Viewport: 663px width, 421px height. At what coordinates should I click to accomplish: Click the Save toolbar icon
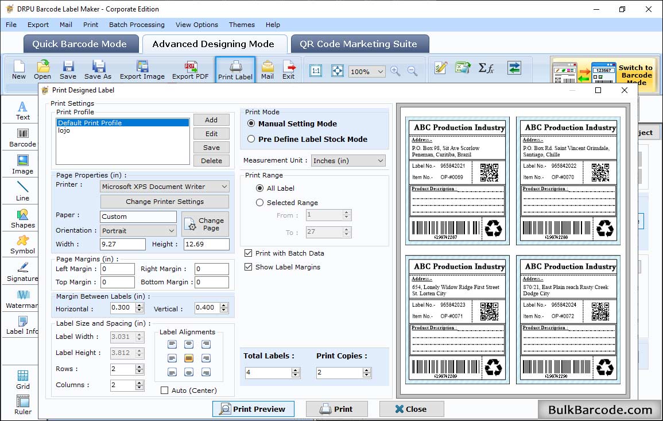click(x=68, y=69)
